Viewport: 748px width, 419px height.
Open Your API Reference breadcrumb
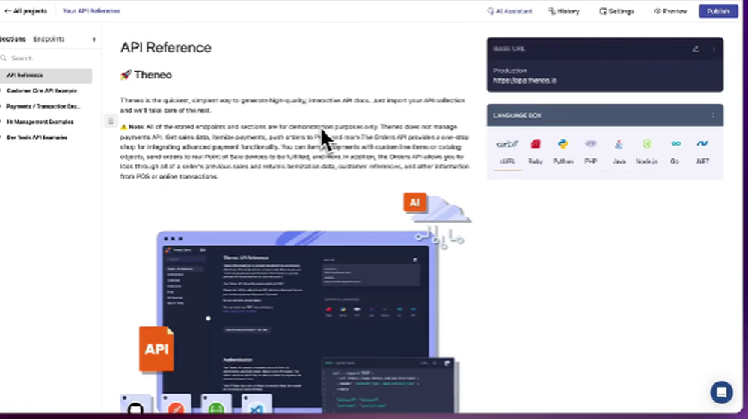coord(91,11)
